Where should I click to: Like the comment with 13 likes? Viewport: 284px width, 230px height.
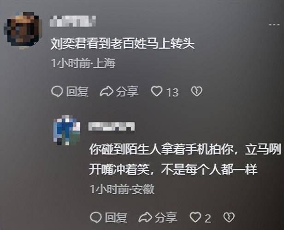[x=157, y=91]
